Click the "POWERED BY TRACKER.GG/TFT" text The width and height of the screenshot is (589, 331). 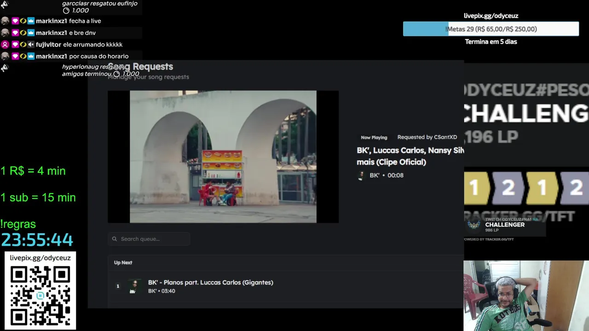tap(489, 239)
